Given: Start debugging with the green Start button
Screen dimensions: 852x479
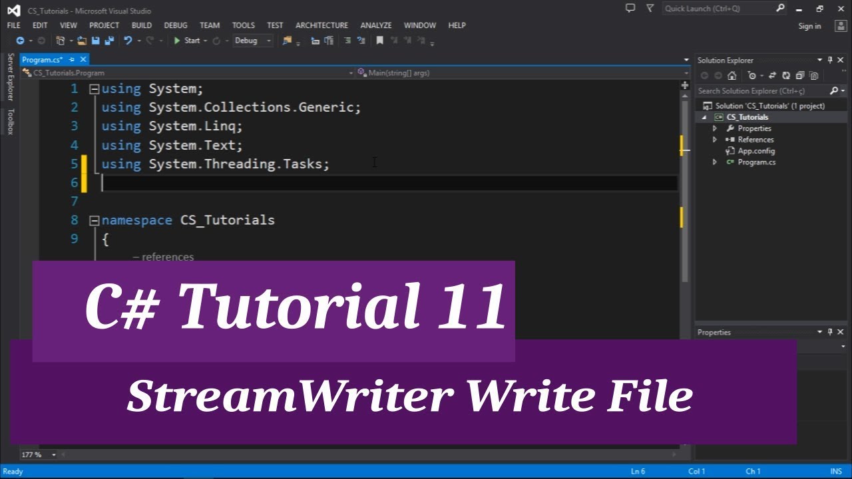Looking at the screenshot, I should [x=188, y=41].
